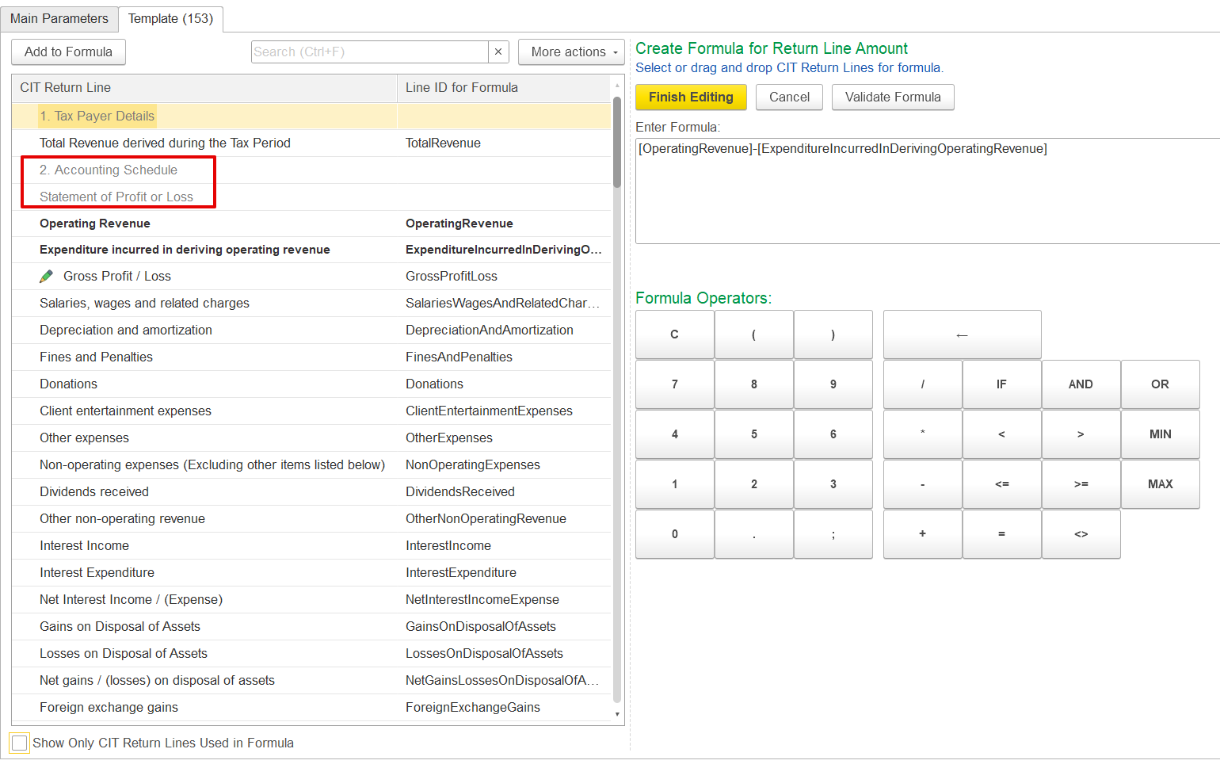Toggle Show Only CIT Return Lines Used in Formula
This screenshot has height=768, width=1220.
[x=20, y=743]
